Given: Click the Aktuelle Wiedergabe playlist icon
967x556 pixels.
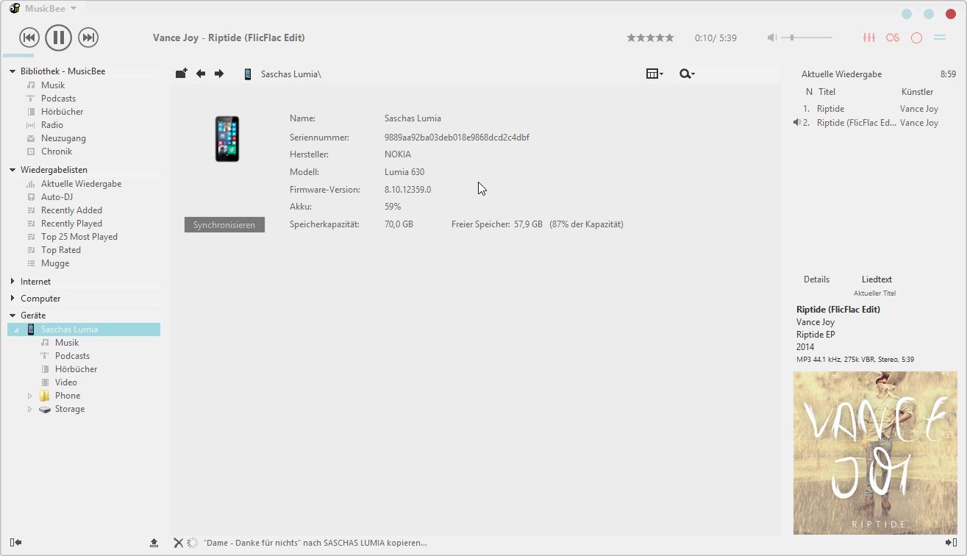Looking at the screenshot, I should click(31, 184).
